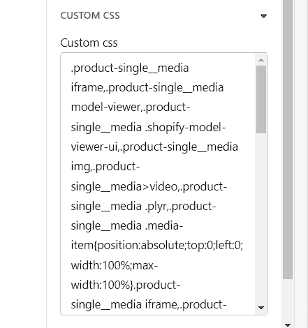Click the outer panel scroll down arrow
The width and height of the screenshot is (308, 328).
(x=288, y=325)
